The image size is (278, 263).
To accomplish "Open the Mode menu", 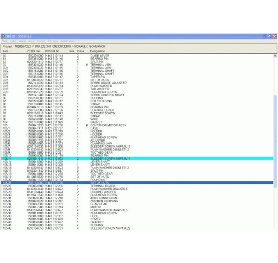I will (x=5, y=41).
